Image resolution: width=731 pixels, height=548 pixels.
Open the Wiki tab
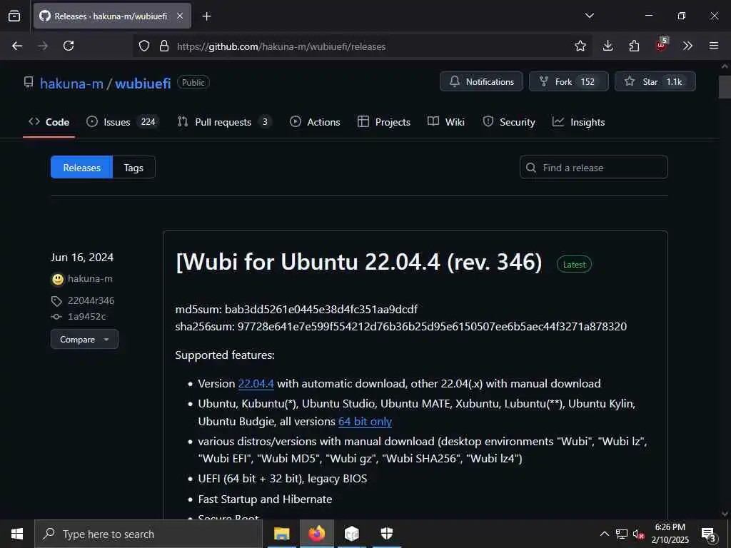pos(445,122)
